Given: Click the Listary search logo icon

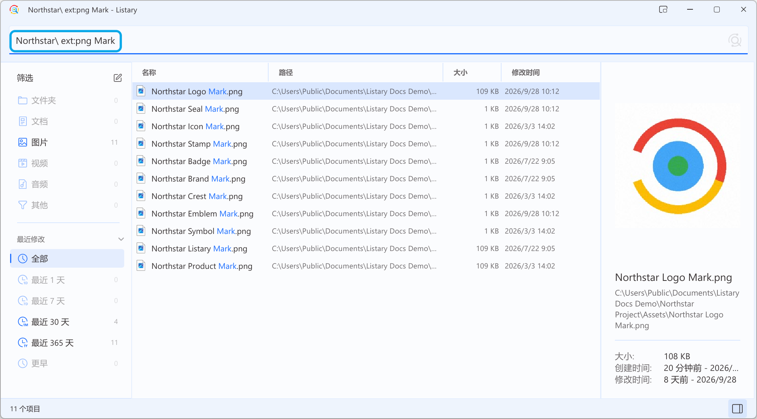Looking at the screenshot, I should [734, 40].
